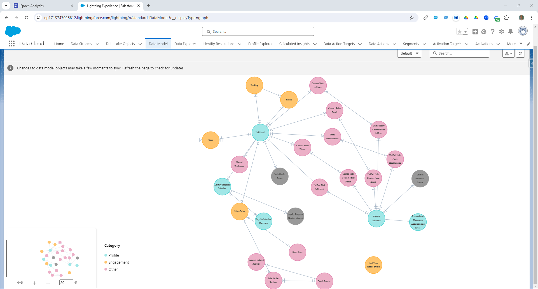Select the Real Time Mobile Events node

(373, 265)
